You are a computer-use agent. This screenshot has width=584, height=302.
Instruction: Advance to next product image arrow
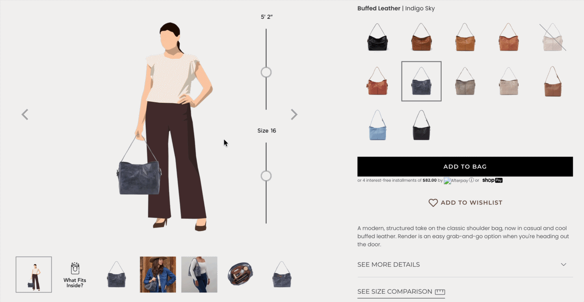point(294,115)
